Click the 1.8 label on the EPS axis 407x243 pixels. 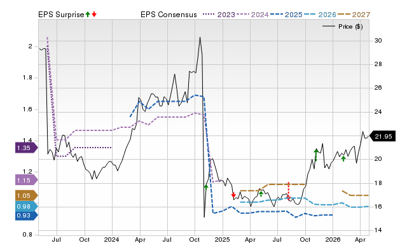[27, 78]
